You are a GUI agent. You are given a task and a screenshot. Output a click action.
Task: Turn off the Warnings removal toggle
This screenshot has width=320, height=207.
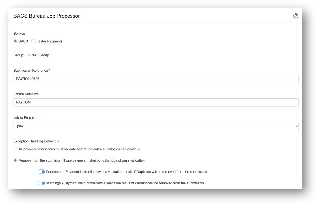41,183
